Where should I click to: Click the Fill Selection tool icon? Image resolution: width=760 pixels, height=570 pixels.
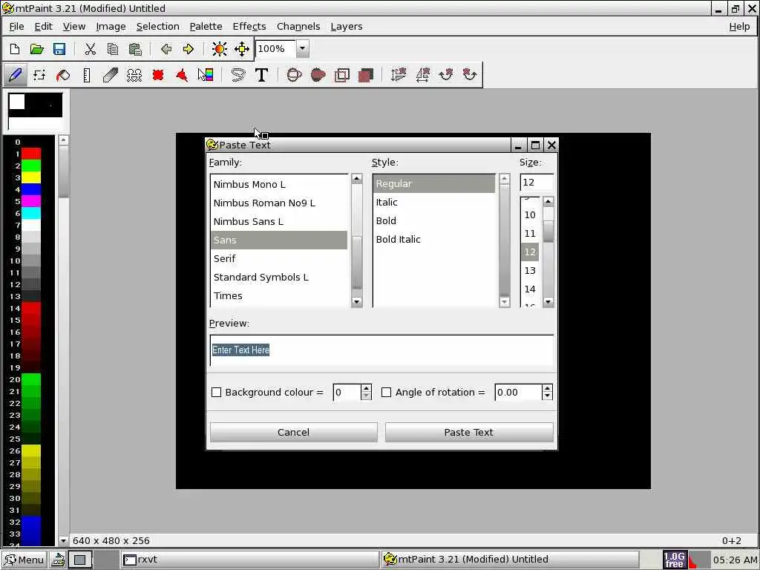coord(366,75)
